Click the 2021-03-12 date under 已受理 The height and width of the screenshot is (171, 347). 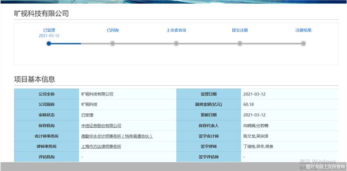(x=49, y=36)
